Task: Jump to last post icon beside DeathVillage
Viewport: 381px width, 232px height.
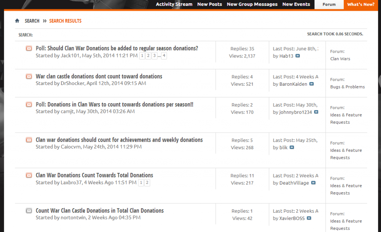Action: (x=313, y=183)
